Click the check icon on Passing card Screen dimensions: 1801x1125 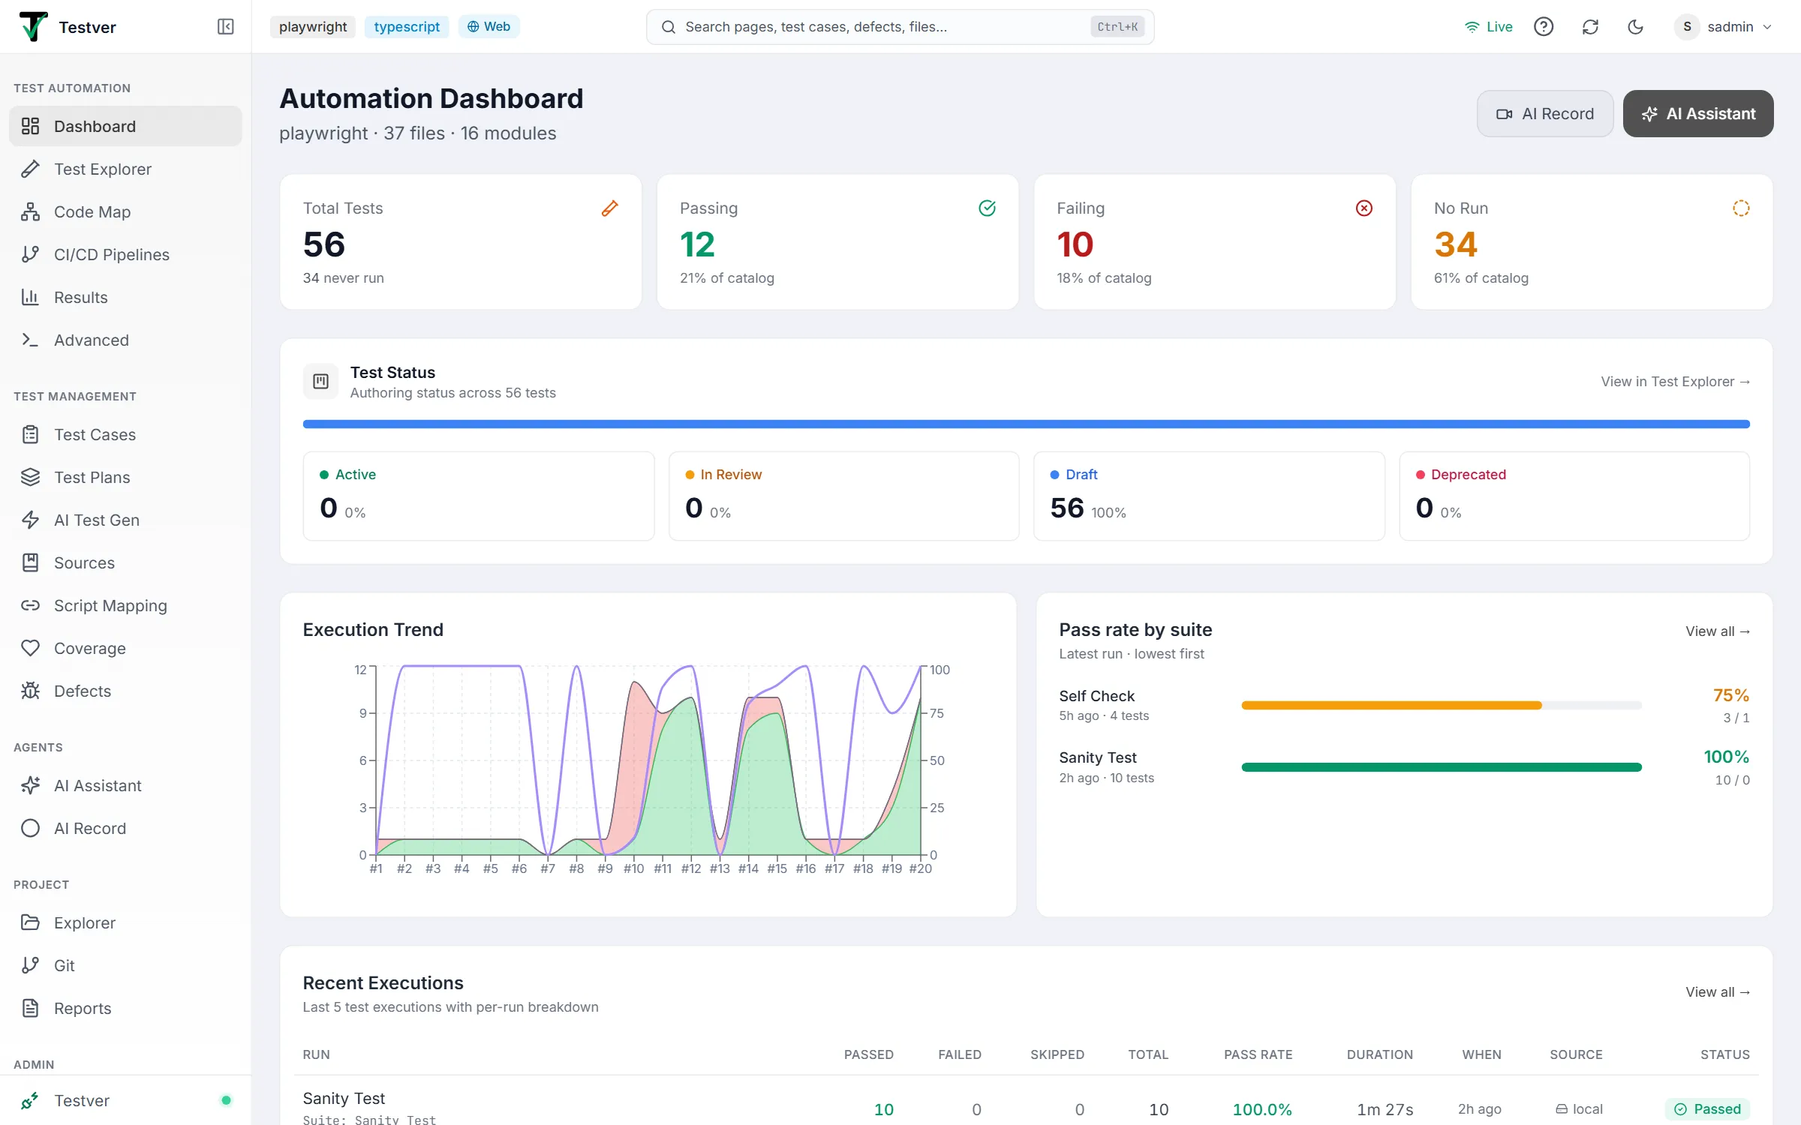[987, 208]
